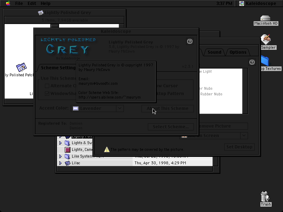Select the Lights & Sw folder icon
The width and height of the screenshot is (283, 212).
pyautogui.click(x=67, y=143)
